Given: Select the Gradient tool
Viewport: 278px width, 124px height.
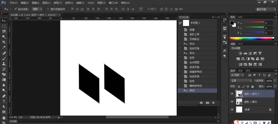Looking at the screenshot, I should 4,80.
